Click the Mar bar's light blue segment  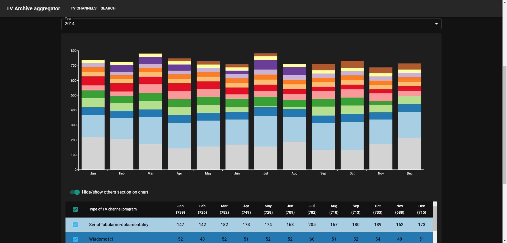(151, 131)
